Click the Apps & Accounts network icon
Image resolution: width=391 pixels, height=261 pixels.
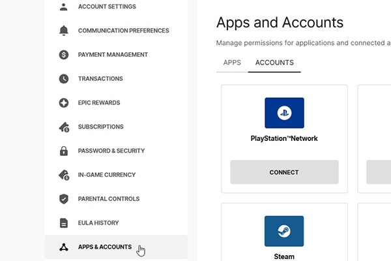pyautogui.click(x=64, y=247)
